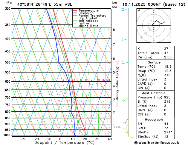Click the 'Hodograph' section header in table
The width and height of the screenshot is (188, 145).
point(154,120)
